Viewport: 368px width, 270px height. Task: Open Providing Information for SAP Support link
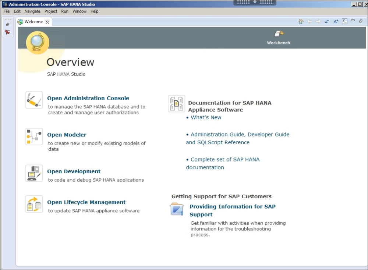[x=233, y=210]
